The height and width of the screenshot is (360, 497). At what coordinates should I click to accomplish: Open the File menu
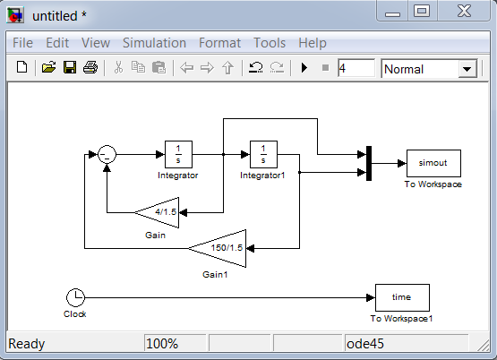point(22,43)
